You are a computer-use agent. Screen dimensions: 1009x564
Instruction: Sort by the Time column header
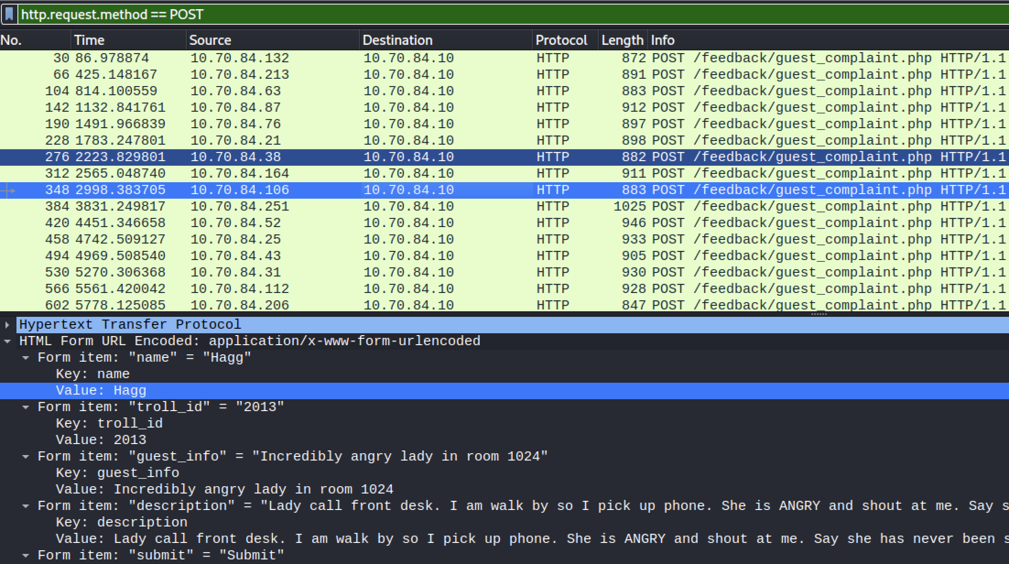89,40
